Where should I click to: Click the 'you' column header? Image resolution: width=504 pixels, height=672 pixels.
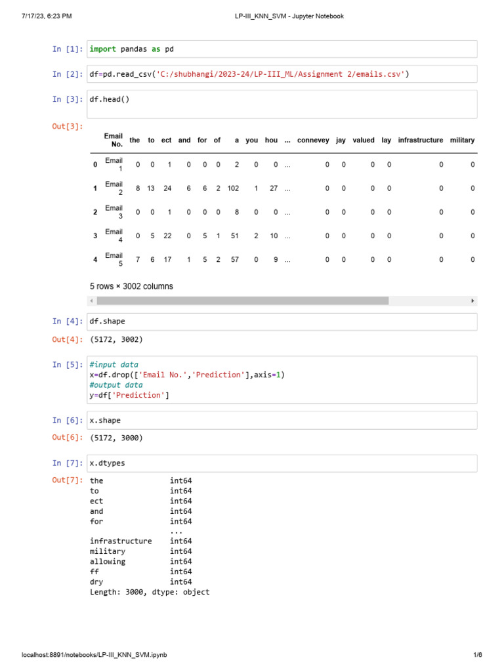[x=251, y=140]
